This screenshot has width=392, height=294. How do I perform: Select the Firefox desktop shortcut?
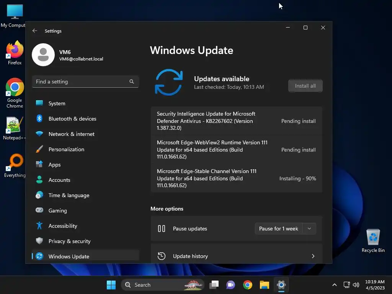pyautogui.click(x=15, y=53)
